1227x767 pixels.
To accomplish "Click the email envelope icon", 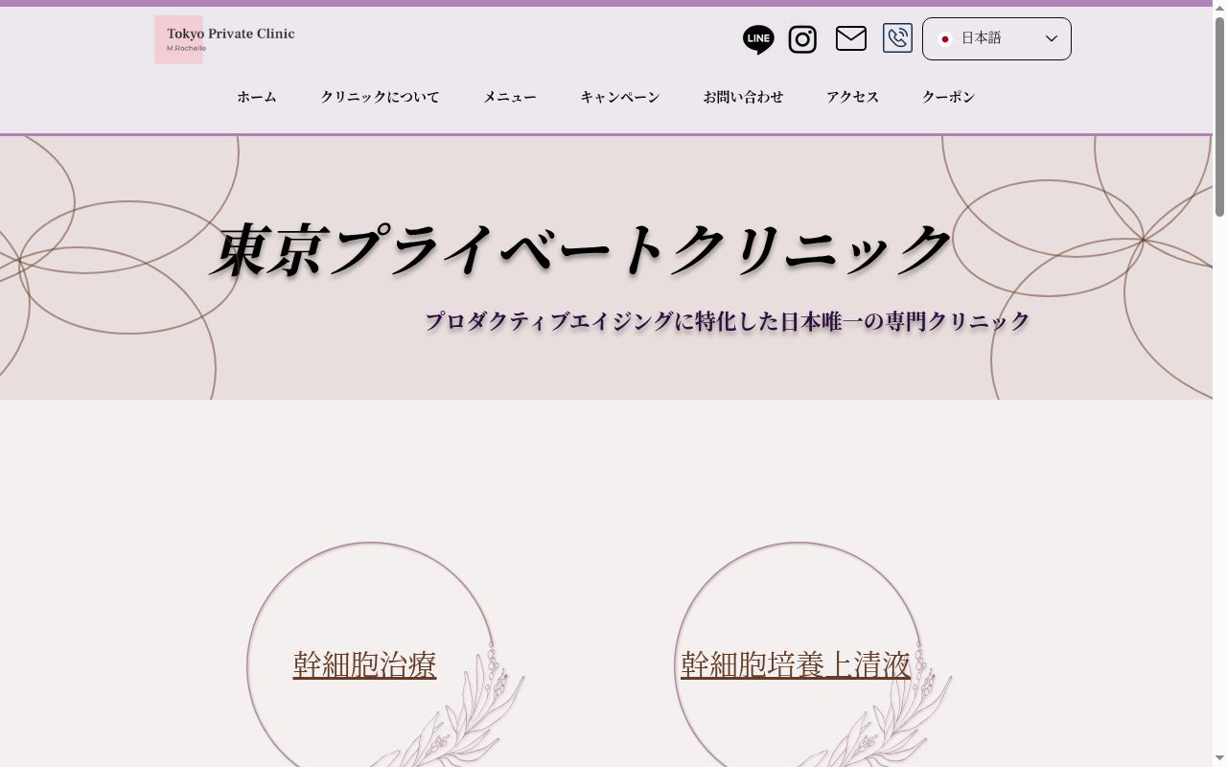I will click(851, 38).
